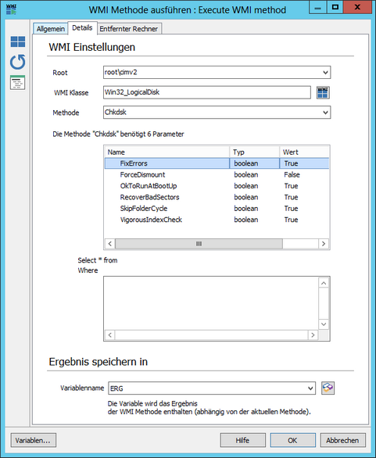Click Where box scroll-down arrow
376x458 pixels.
[324, 324]
